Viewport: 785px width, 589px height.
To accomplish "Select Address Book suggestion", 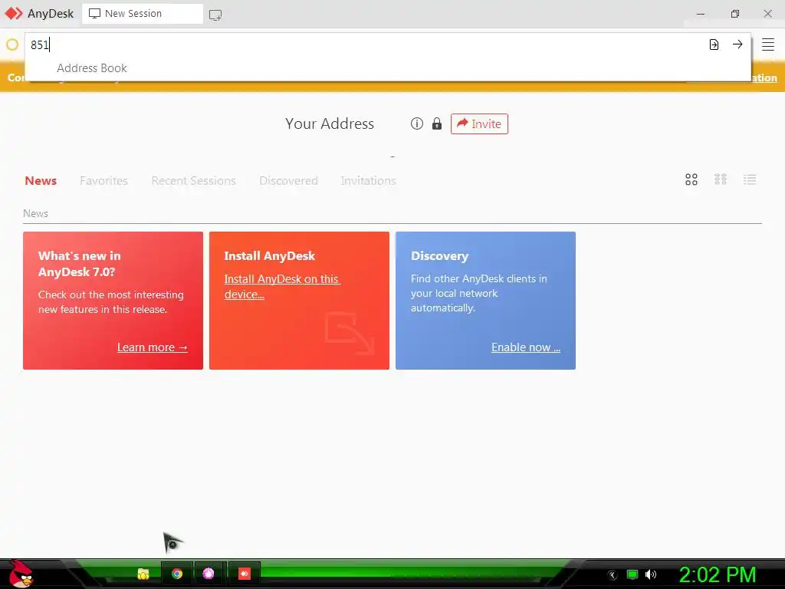I will (x=92, y=68).
